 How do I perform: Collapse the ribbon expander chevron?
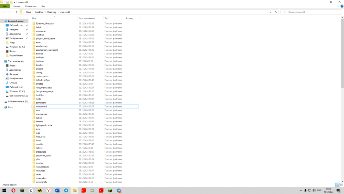(338, 6)
